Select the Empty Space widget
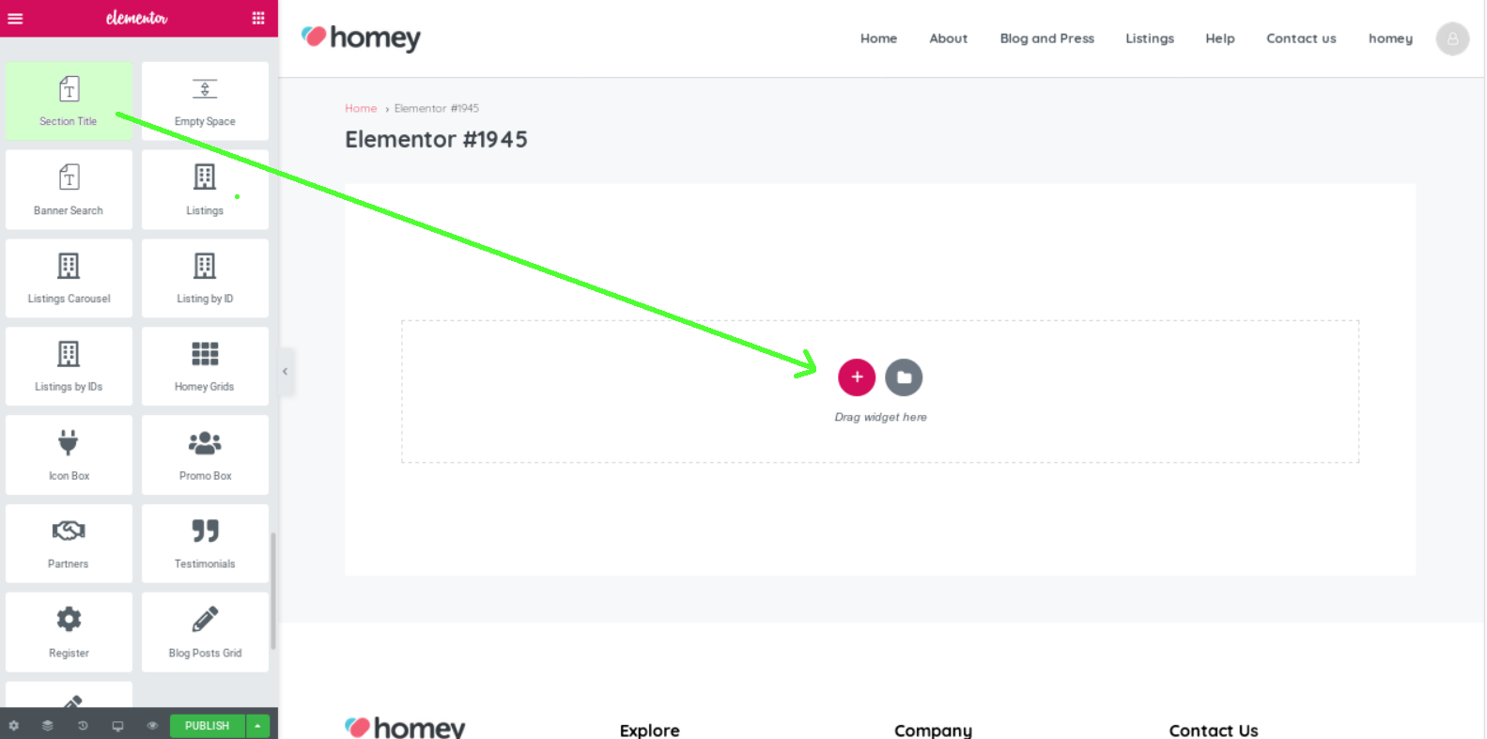The height and width of the screenshot is (739, 1487). click(x=205, y=101)
